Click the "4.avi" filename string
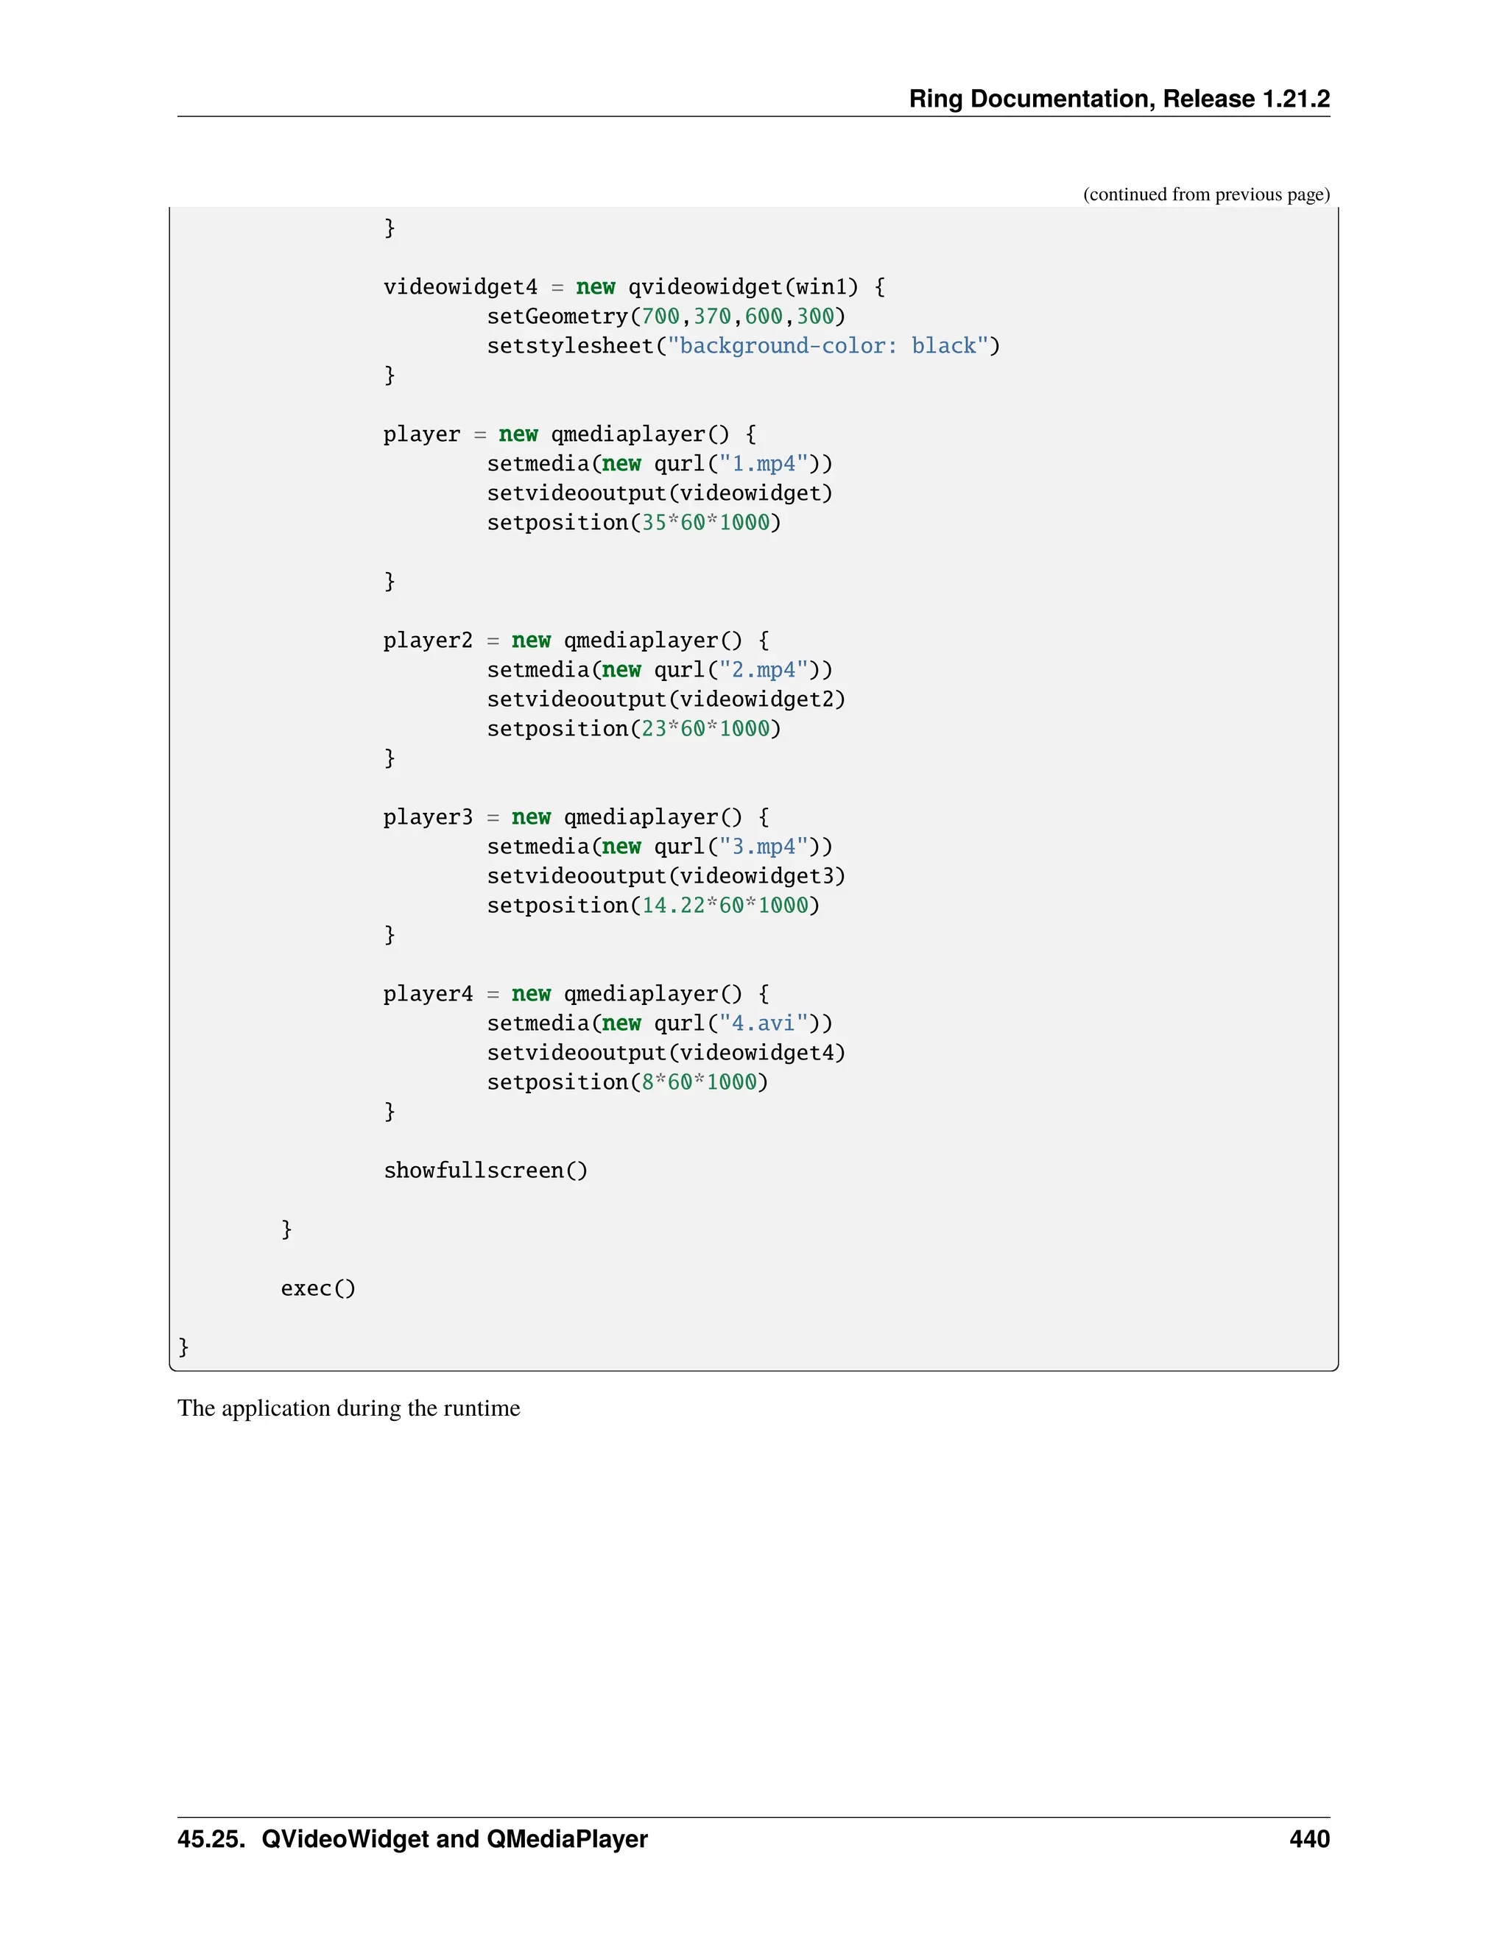1508x1951 pixels. click(763, 1024)
